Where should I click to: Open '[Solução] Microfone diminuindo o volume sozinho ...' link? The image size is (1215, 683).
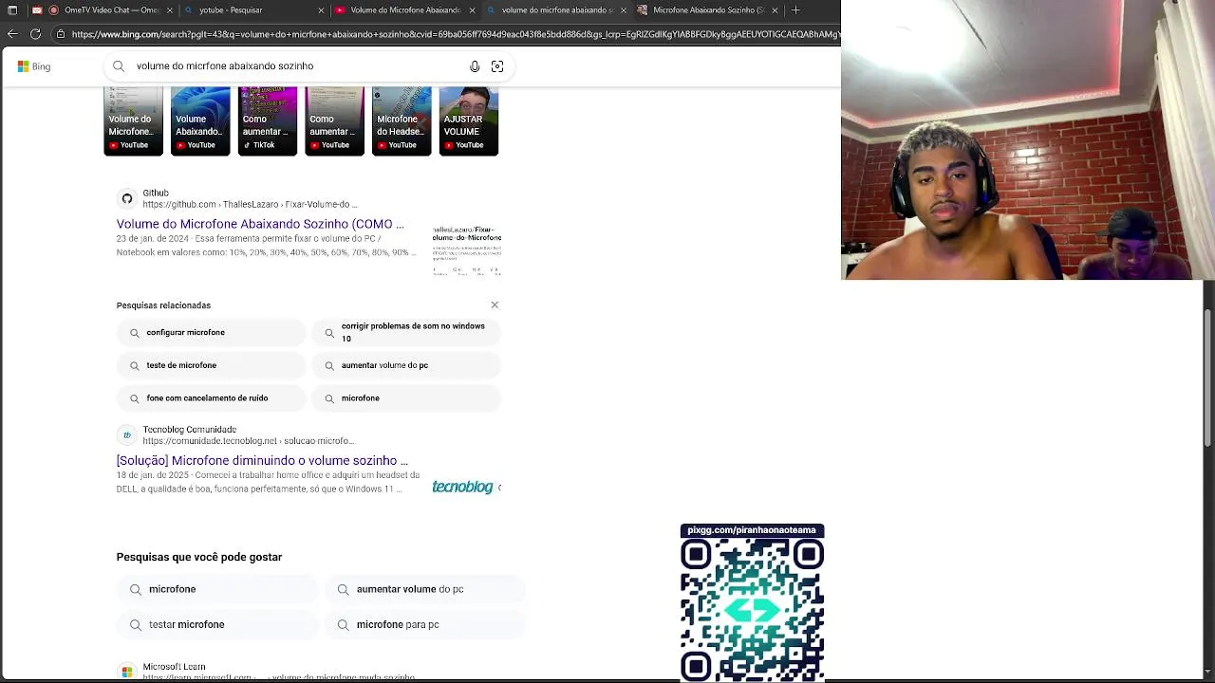coord(262,460)
